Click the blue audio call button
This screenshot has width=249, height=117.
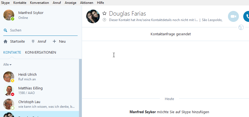pos(246,16)
